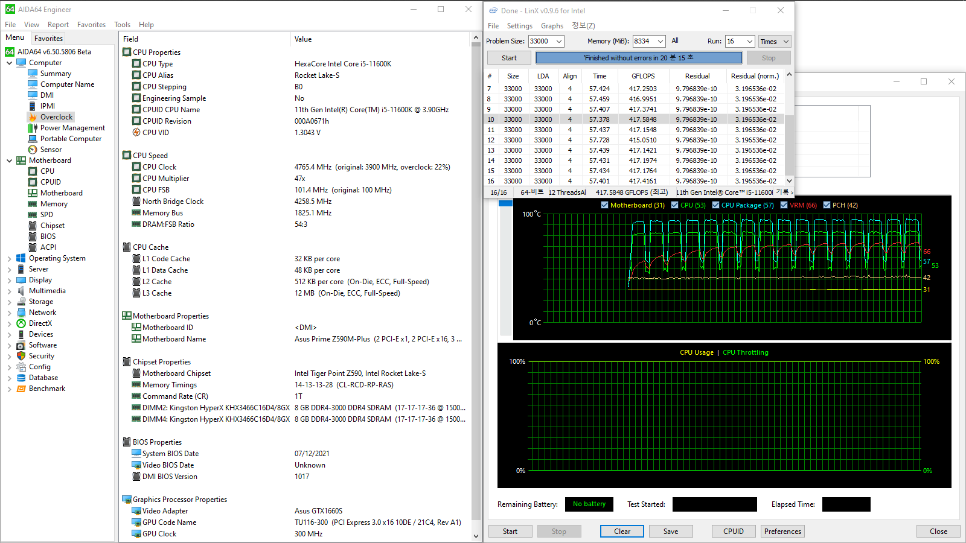Open the Memory (MiB) dropdown

tap(660, 42)
